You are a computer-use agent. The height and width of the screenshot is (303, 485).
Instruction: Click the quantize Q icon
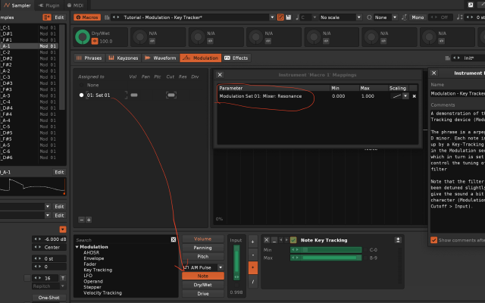[x=369, y=17]
